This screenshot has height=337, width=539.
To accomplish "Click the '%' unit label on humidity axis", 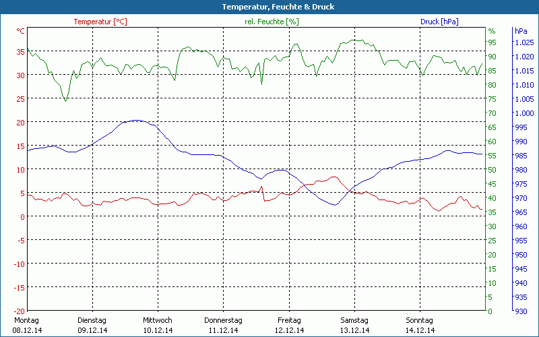I will [x=492, y=31].
